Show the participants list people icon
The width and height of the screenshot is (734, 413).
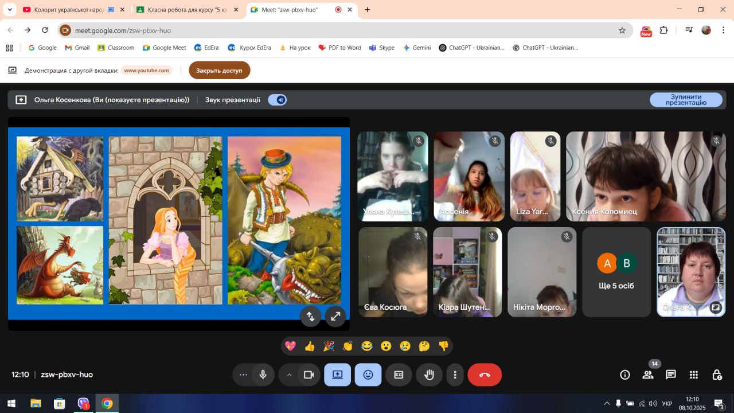coord(648,375)
